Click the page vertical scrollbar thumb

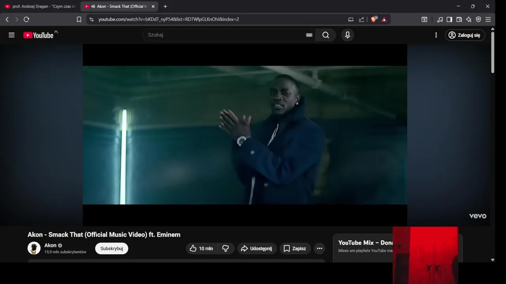[x=493, y=52]
